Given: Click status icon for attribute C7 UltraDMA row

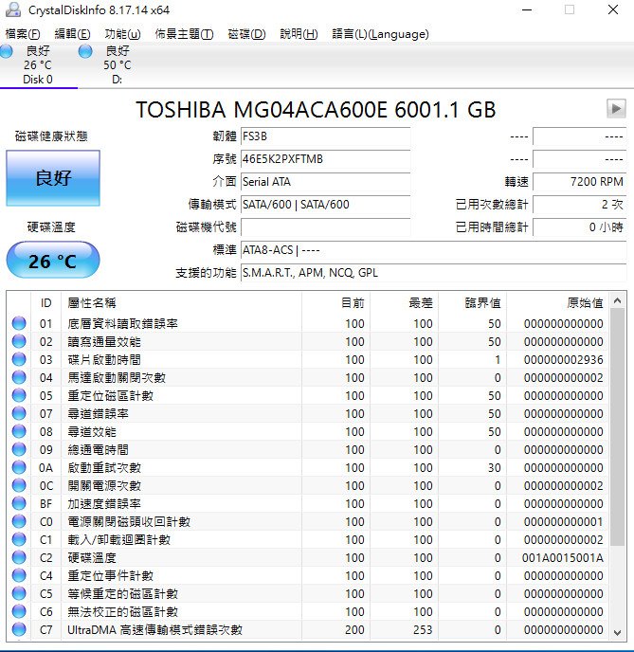Looking at the screenshot, I should point(19,629).
